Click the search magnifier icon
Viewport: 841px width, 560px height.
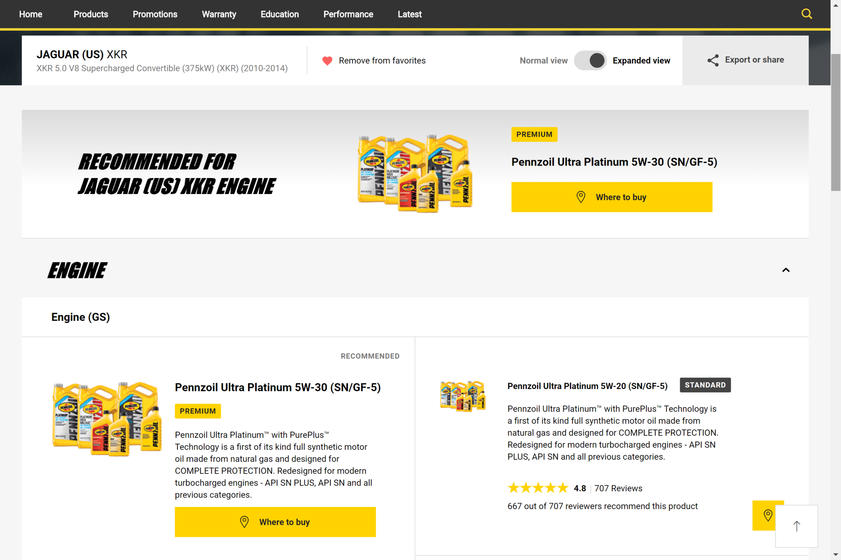click(x=806, y=14)
